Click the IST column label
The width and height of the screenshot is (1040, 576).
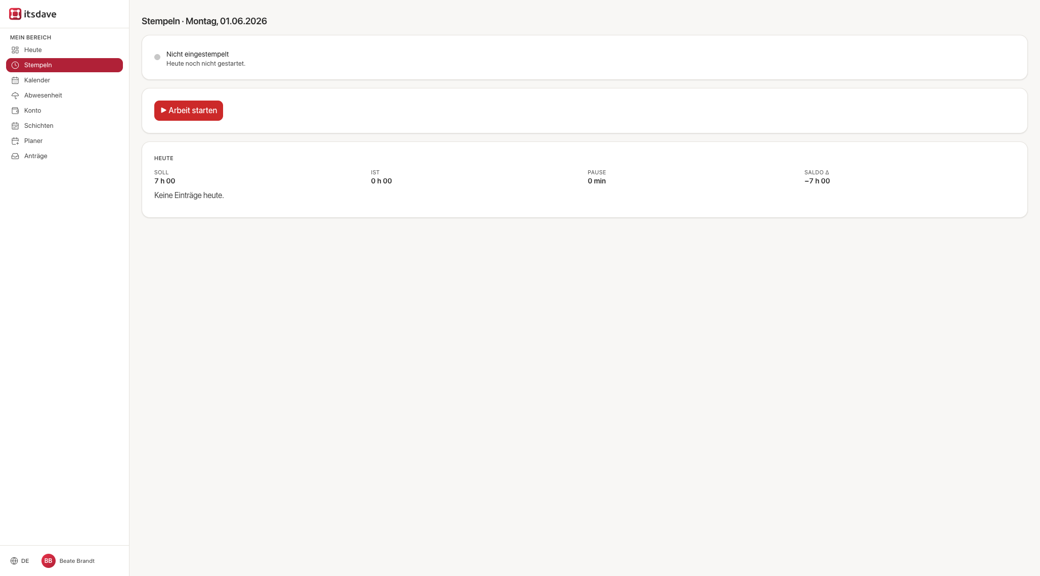click(375, 172)
